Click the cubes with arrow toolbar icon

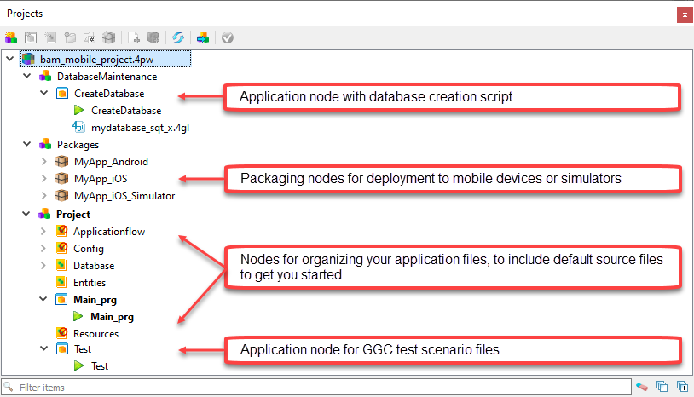point(203,37)
